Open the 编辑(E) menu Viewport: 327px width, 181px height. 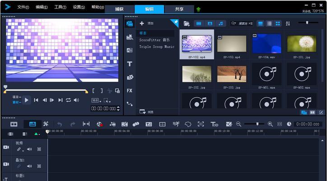42,7
